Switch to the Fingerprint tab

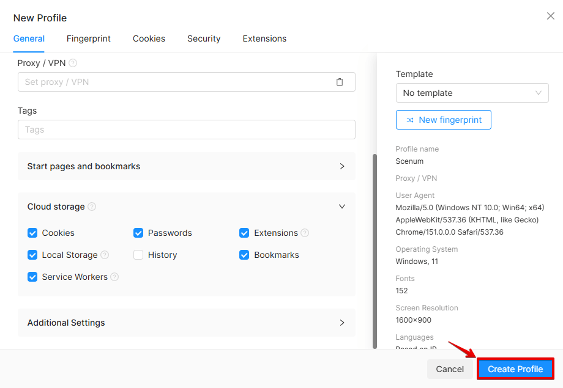pyautogui.click(x=88, y=38)
